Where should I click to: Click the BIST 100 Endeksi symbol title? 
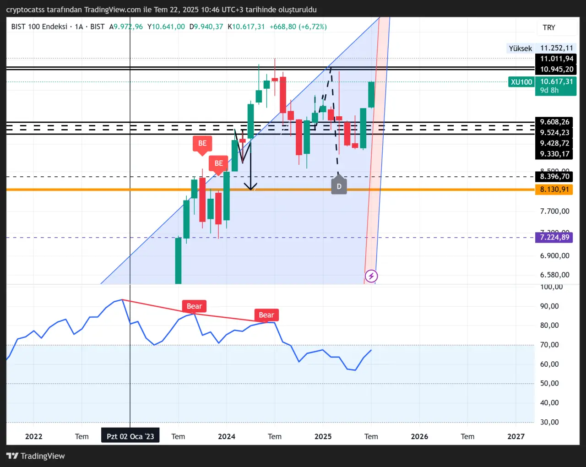[39, 27]
